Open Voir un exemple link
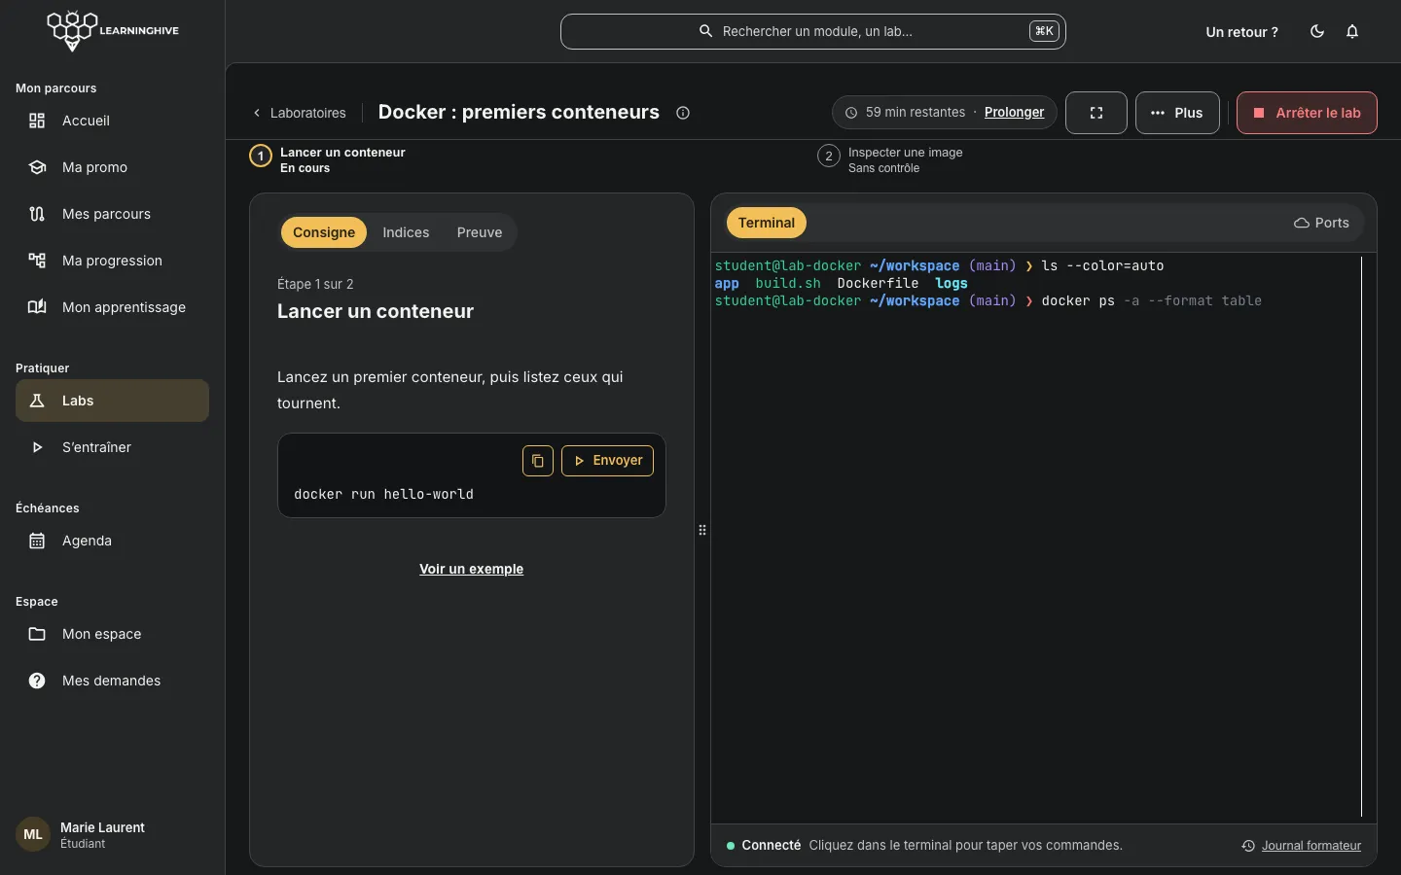This screenshot has width=1401, height=875. 471,569
